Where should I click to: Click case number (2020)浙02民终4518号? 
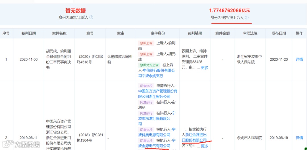[90, 59]
